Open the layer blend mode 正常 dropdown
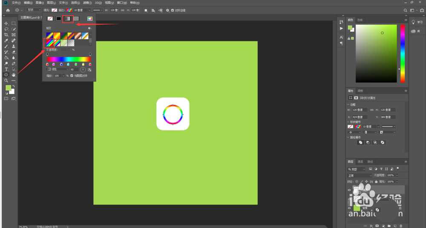Viewport: 426px width, 228px height. point(360,175)
